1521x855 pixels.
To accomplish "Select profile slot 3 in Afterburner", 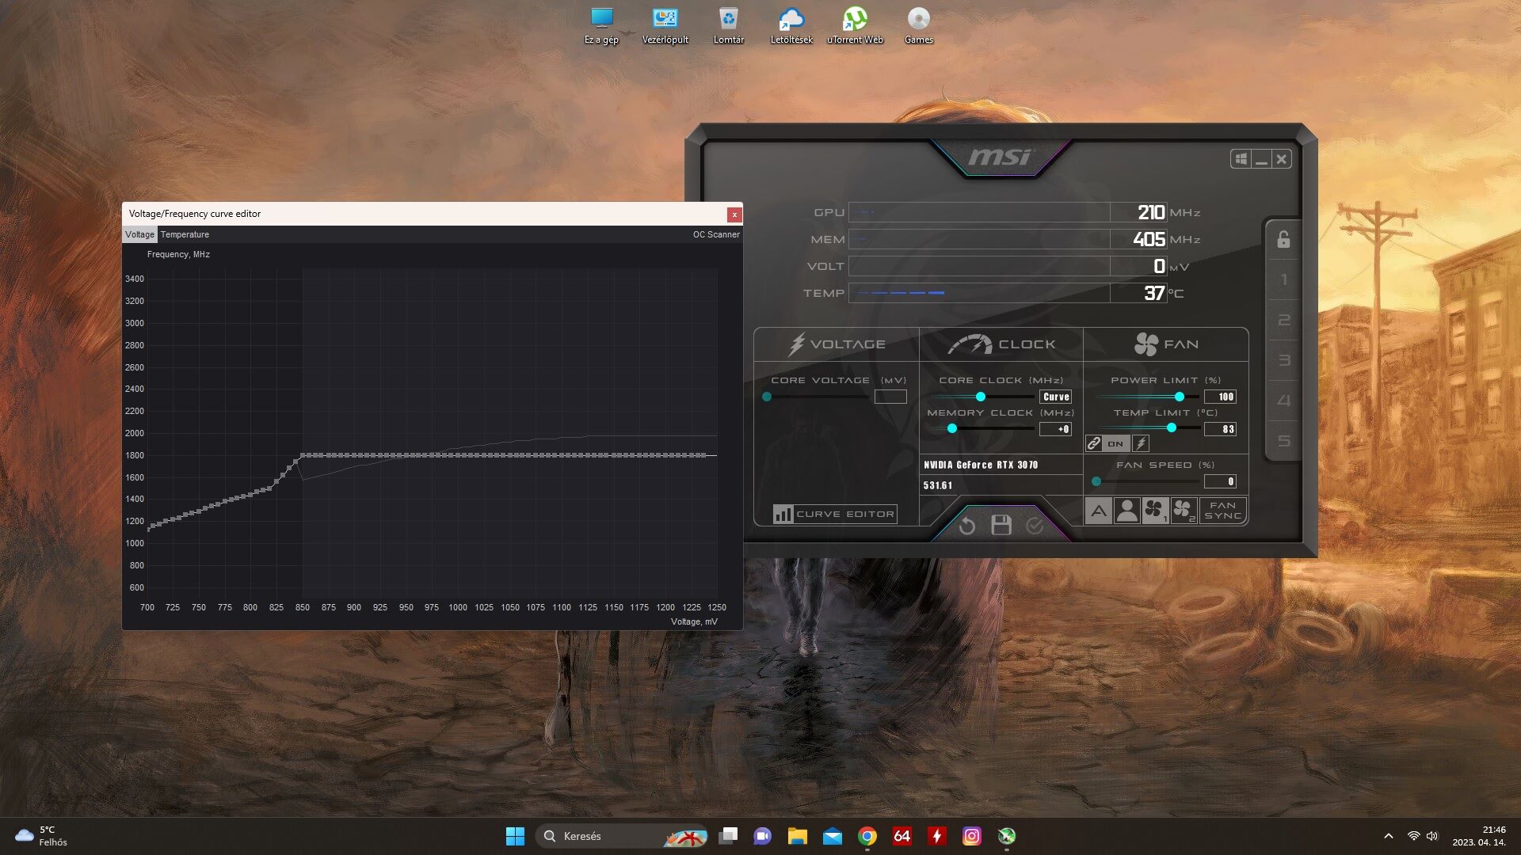I will 1283,360.
